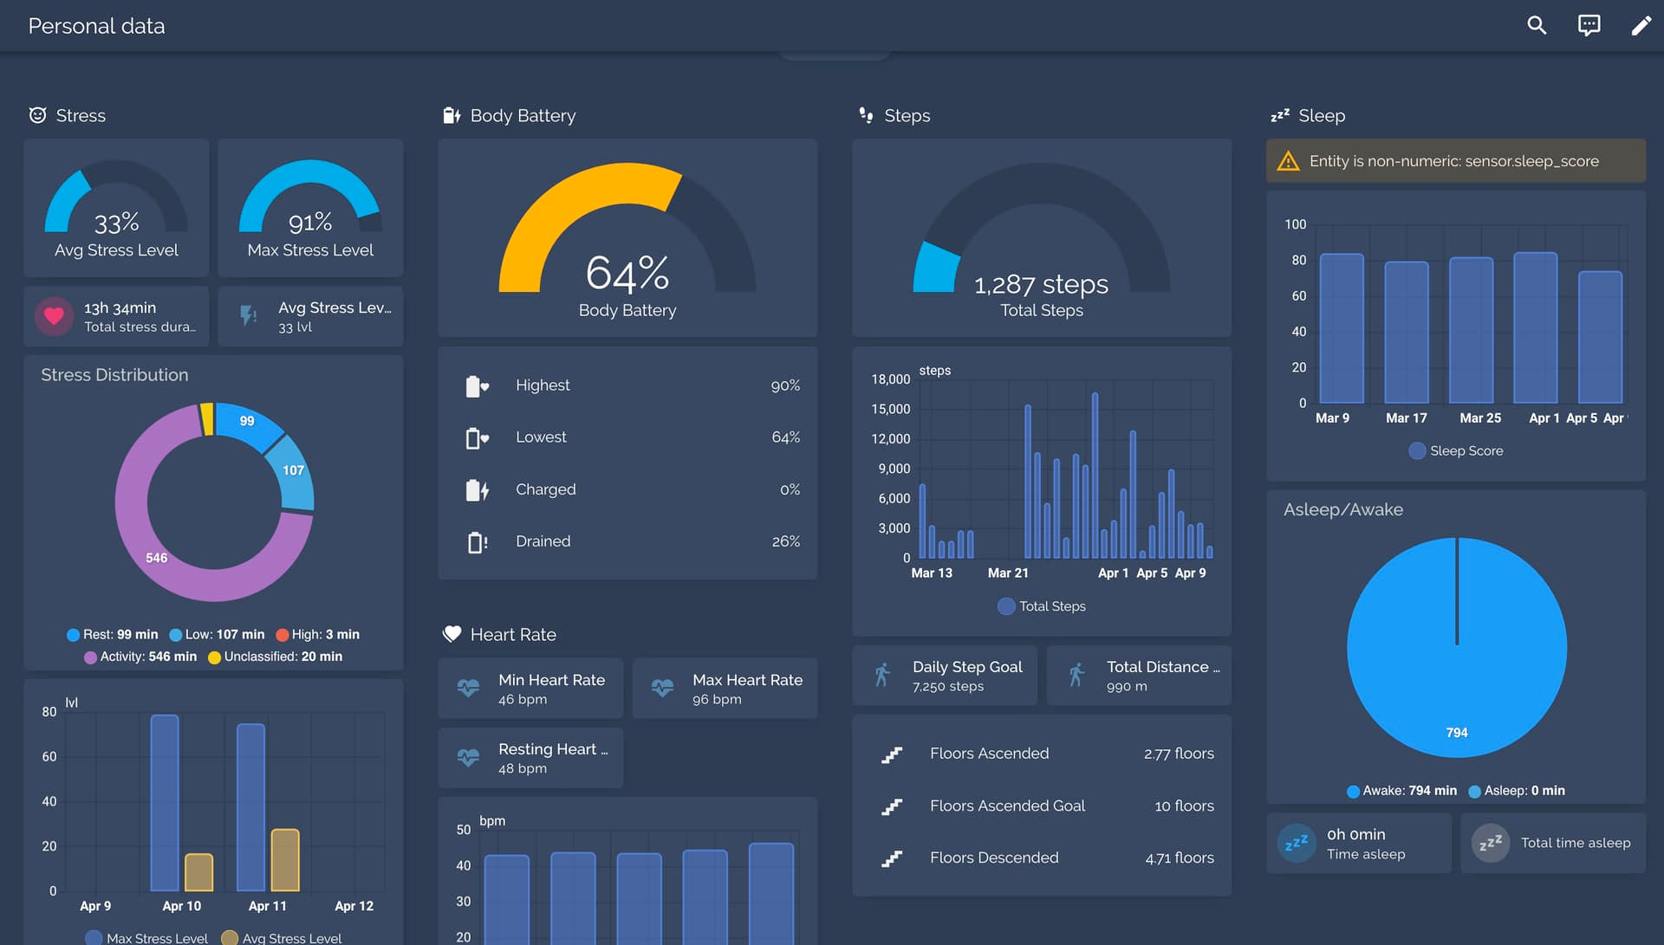Screen dimensions: 1664x945
Task: Toggle the Total Steps chart legend
Action: [x=1042, y=606]
